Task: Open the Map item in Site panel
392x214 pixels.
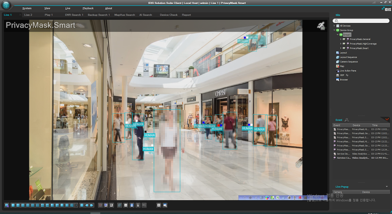Action: 342,66
